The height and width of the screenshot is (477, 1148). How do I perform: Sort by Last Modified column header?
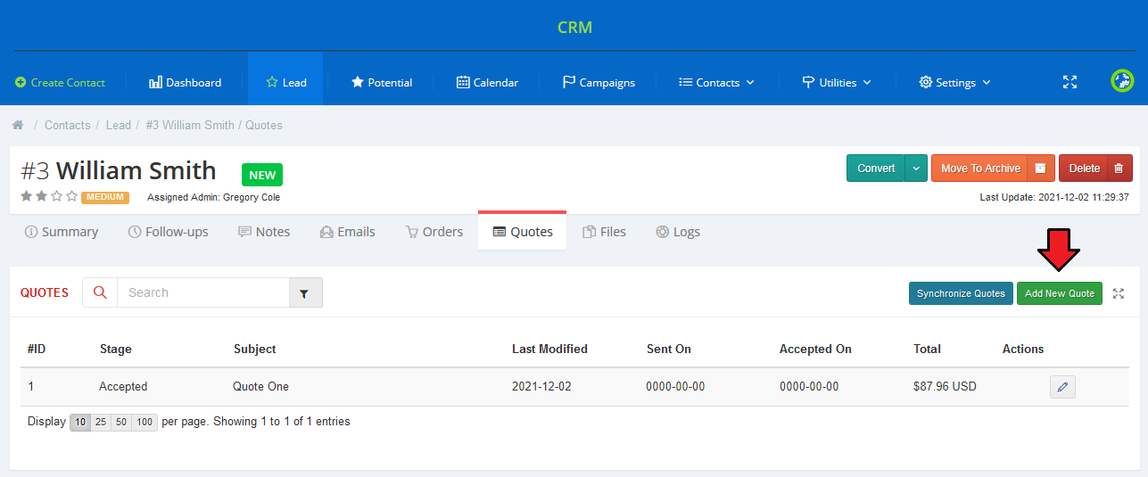point(549,350)
